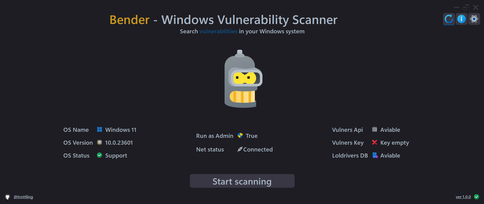The width and height of the screenshot is (484, 204).
Task: Click the 'Vulners Key' label
Action: pyautogui.click(x=348, y=143)
